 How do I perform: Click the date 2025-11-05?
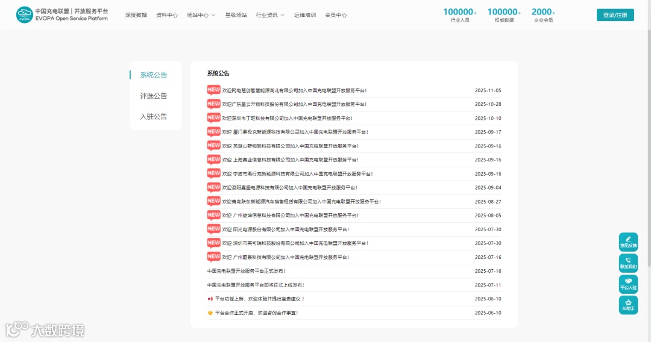pyautogui.click(x=488, y=90)
